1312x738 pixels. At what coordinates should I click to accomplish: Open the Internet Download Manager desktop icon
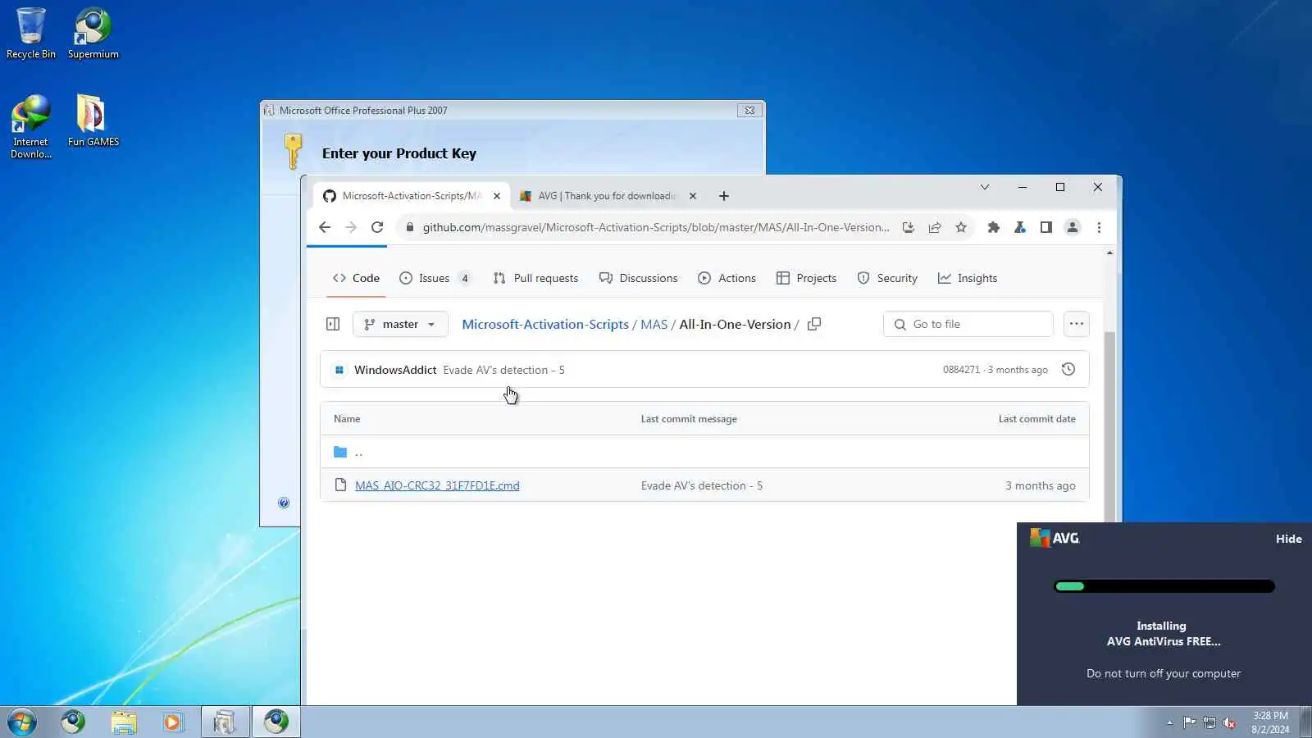coord(31,126)
